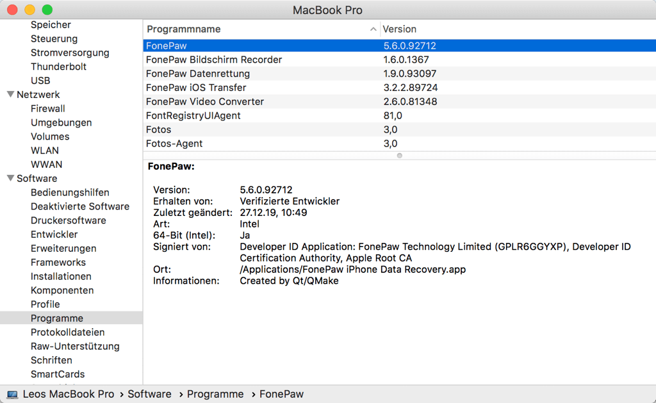This screenshot has height=403, width=656.
Task: Click the Zuletzt geändert date 27.12.19, 10:49
Action: (273, 213)
